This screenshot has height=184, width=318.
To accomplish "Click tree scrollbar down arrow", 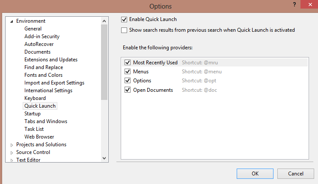I will (104, 158).
